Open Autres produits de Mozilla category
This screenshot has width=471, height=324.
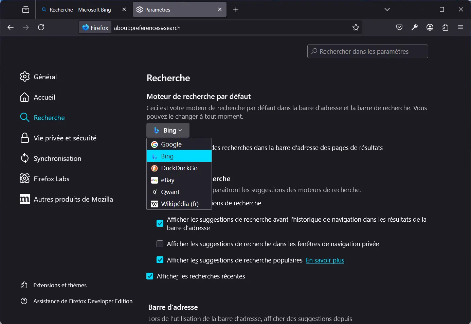[x=67, y=199]
